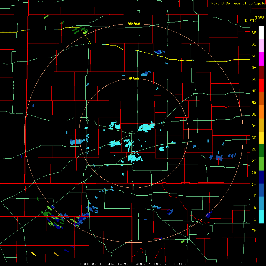Click the magenta swatch between 58 and 54
Viewport: 266px width, 266px height.
click(261, 59)
